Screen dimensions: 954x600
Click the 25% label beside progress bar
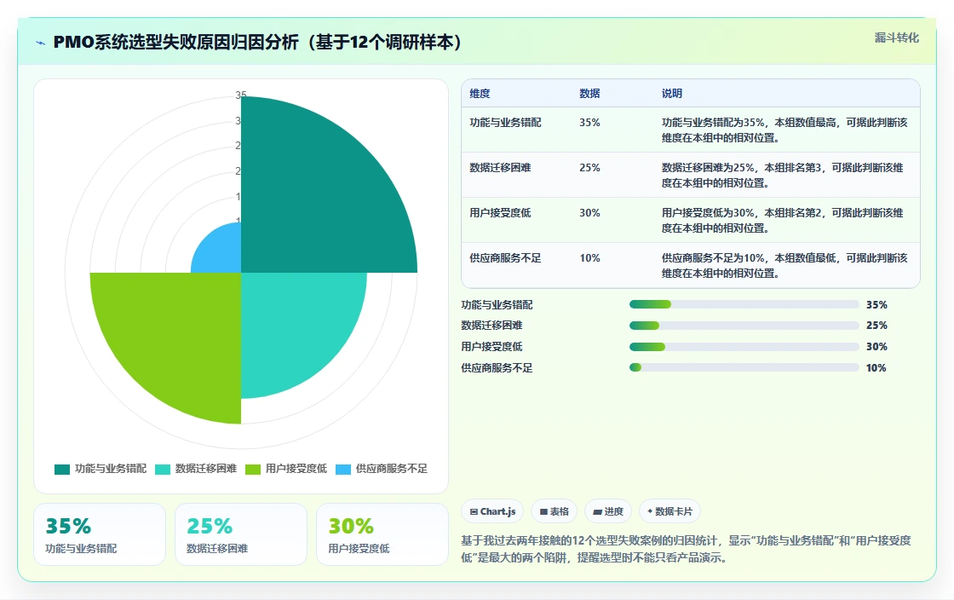pyautogui.click(x=876, y=326)
